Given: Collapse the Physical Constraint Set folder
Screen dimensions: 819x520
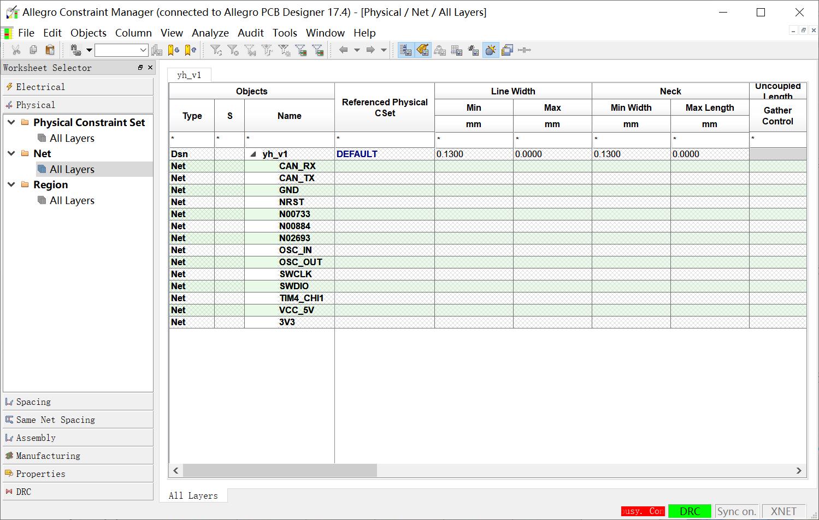Looking at the screenshot, I should coord(11,122).
